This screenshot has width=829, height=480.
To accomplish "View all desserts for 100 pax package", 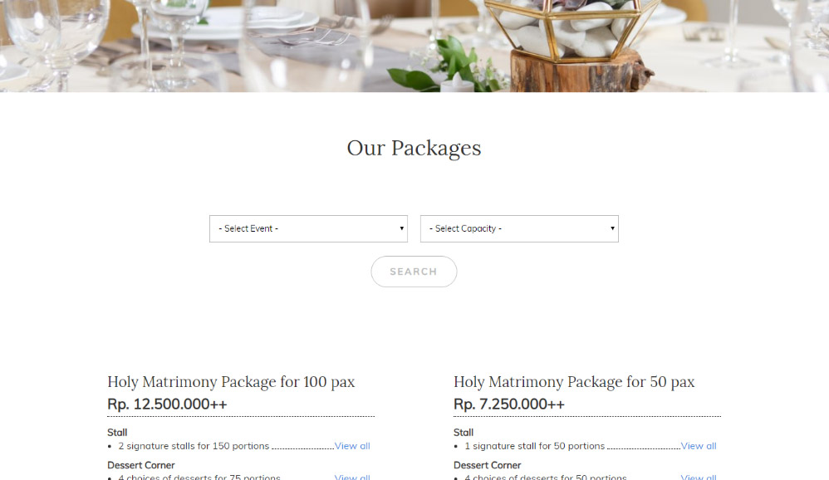I will (352, 477).
